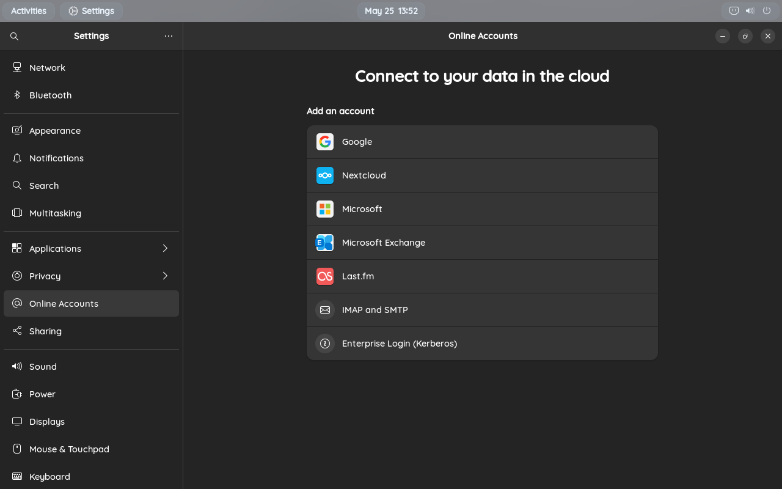Image resolution: width=782 pixels, height=489 pixels.
Task: Click the Network icon in sidebar
Action: point(17,67)
